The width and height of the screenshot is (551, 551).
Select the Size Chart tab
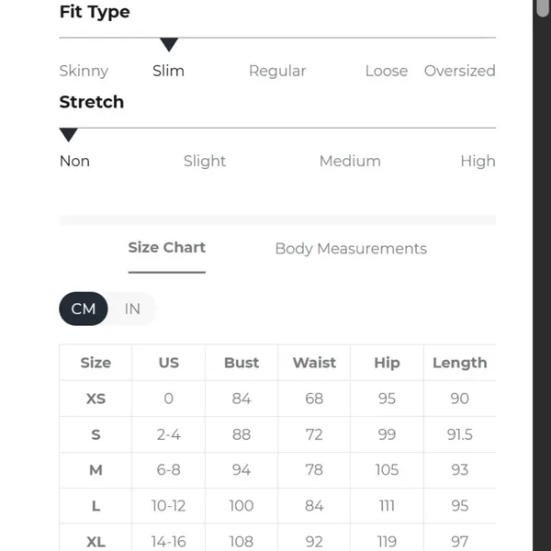[x=167, y=248]
